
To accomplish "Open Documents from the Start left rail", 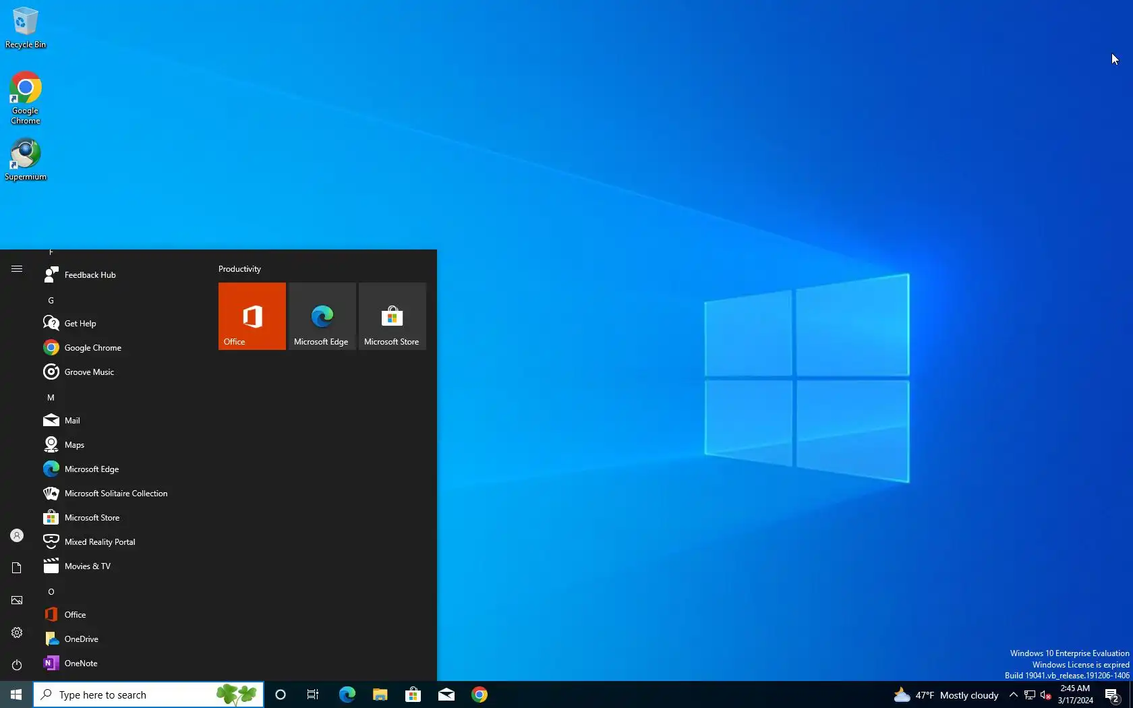I will pyautogui.click(x=17, y=568).
